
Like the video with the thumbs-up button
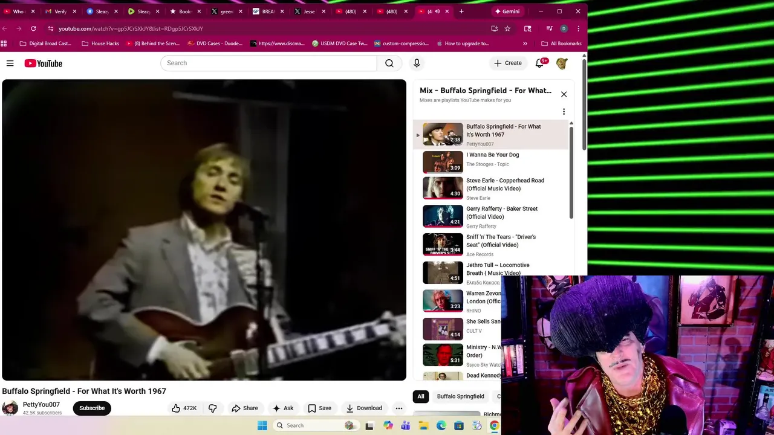click(x=184, y=408)
